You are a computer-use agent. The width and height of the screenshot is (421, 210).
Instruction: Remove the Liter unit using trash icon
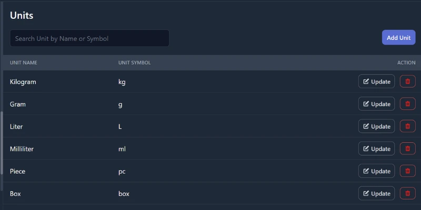click(407, 127)
